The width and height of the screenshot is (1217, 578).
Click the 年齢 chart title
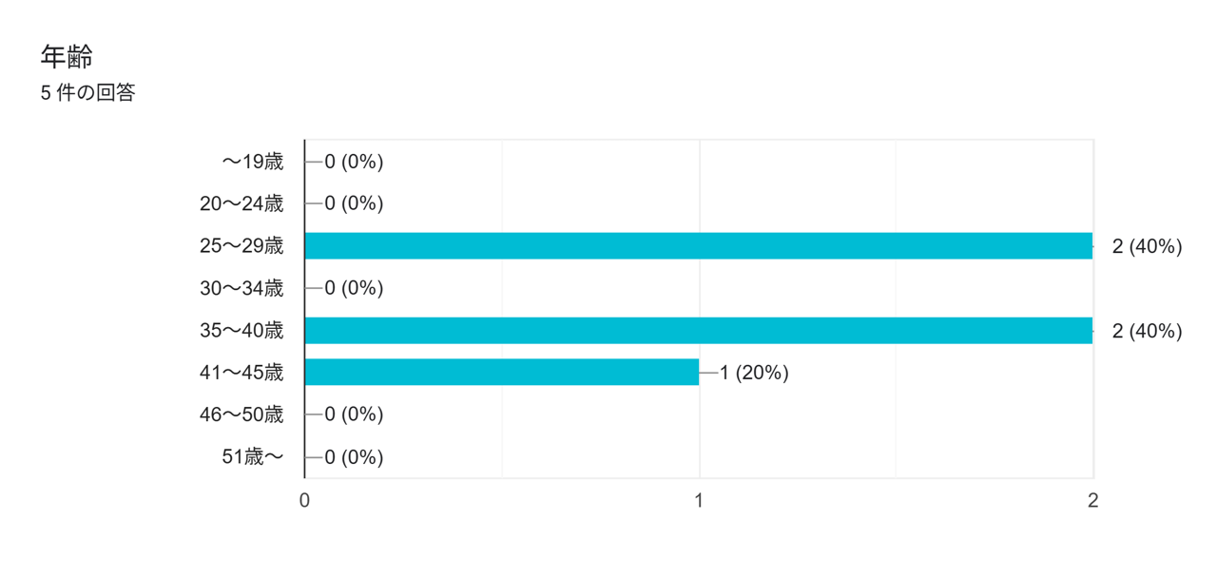point(67,57)
